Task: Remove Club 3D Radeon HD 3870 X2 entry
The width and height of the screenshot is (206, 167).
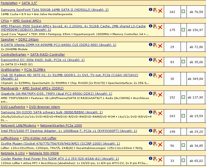Action: (160, 76)
